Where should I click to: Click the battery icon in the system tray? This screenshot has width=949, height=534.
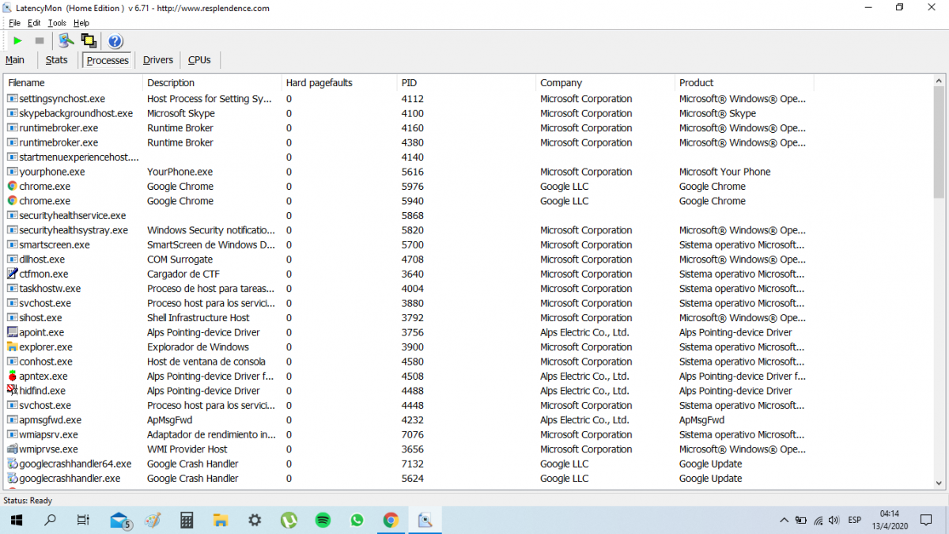801,520
